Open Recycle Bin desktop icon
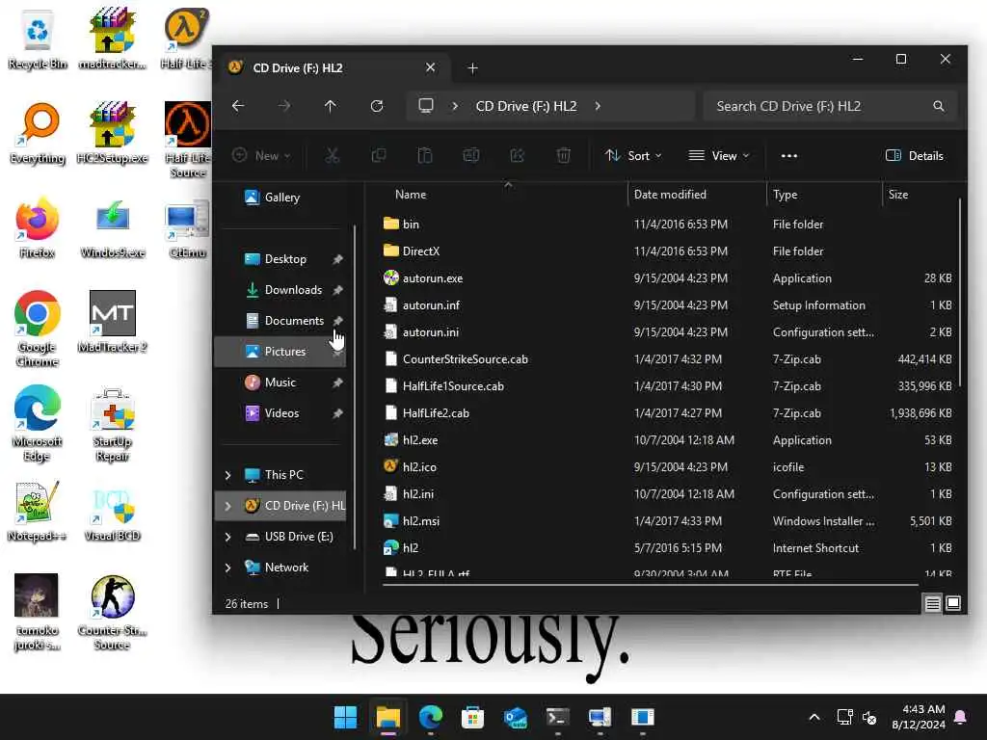This screenshot has width=987, height=740. (x=38, y=40)
